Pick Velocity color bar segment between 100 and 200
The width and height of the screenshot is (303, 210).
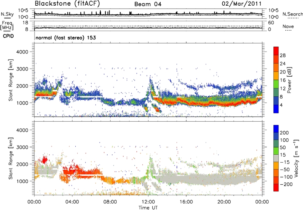pyautogui.click(x=276, y=136)
